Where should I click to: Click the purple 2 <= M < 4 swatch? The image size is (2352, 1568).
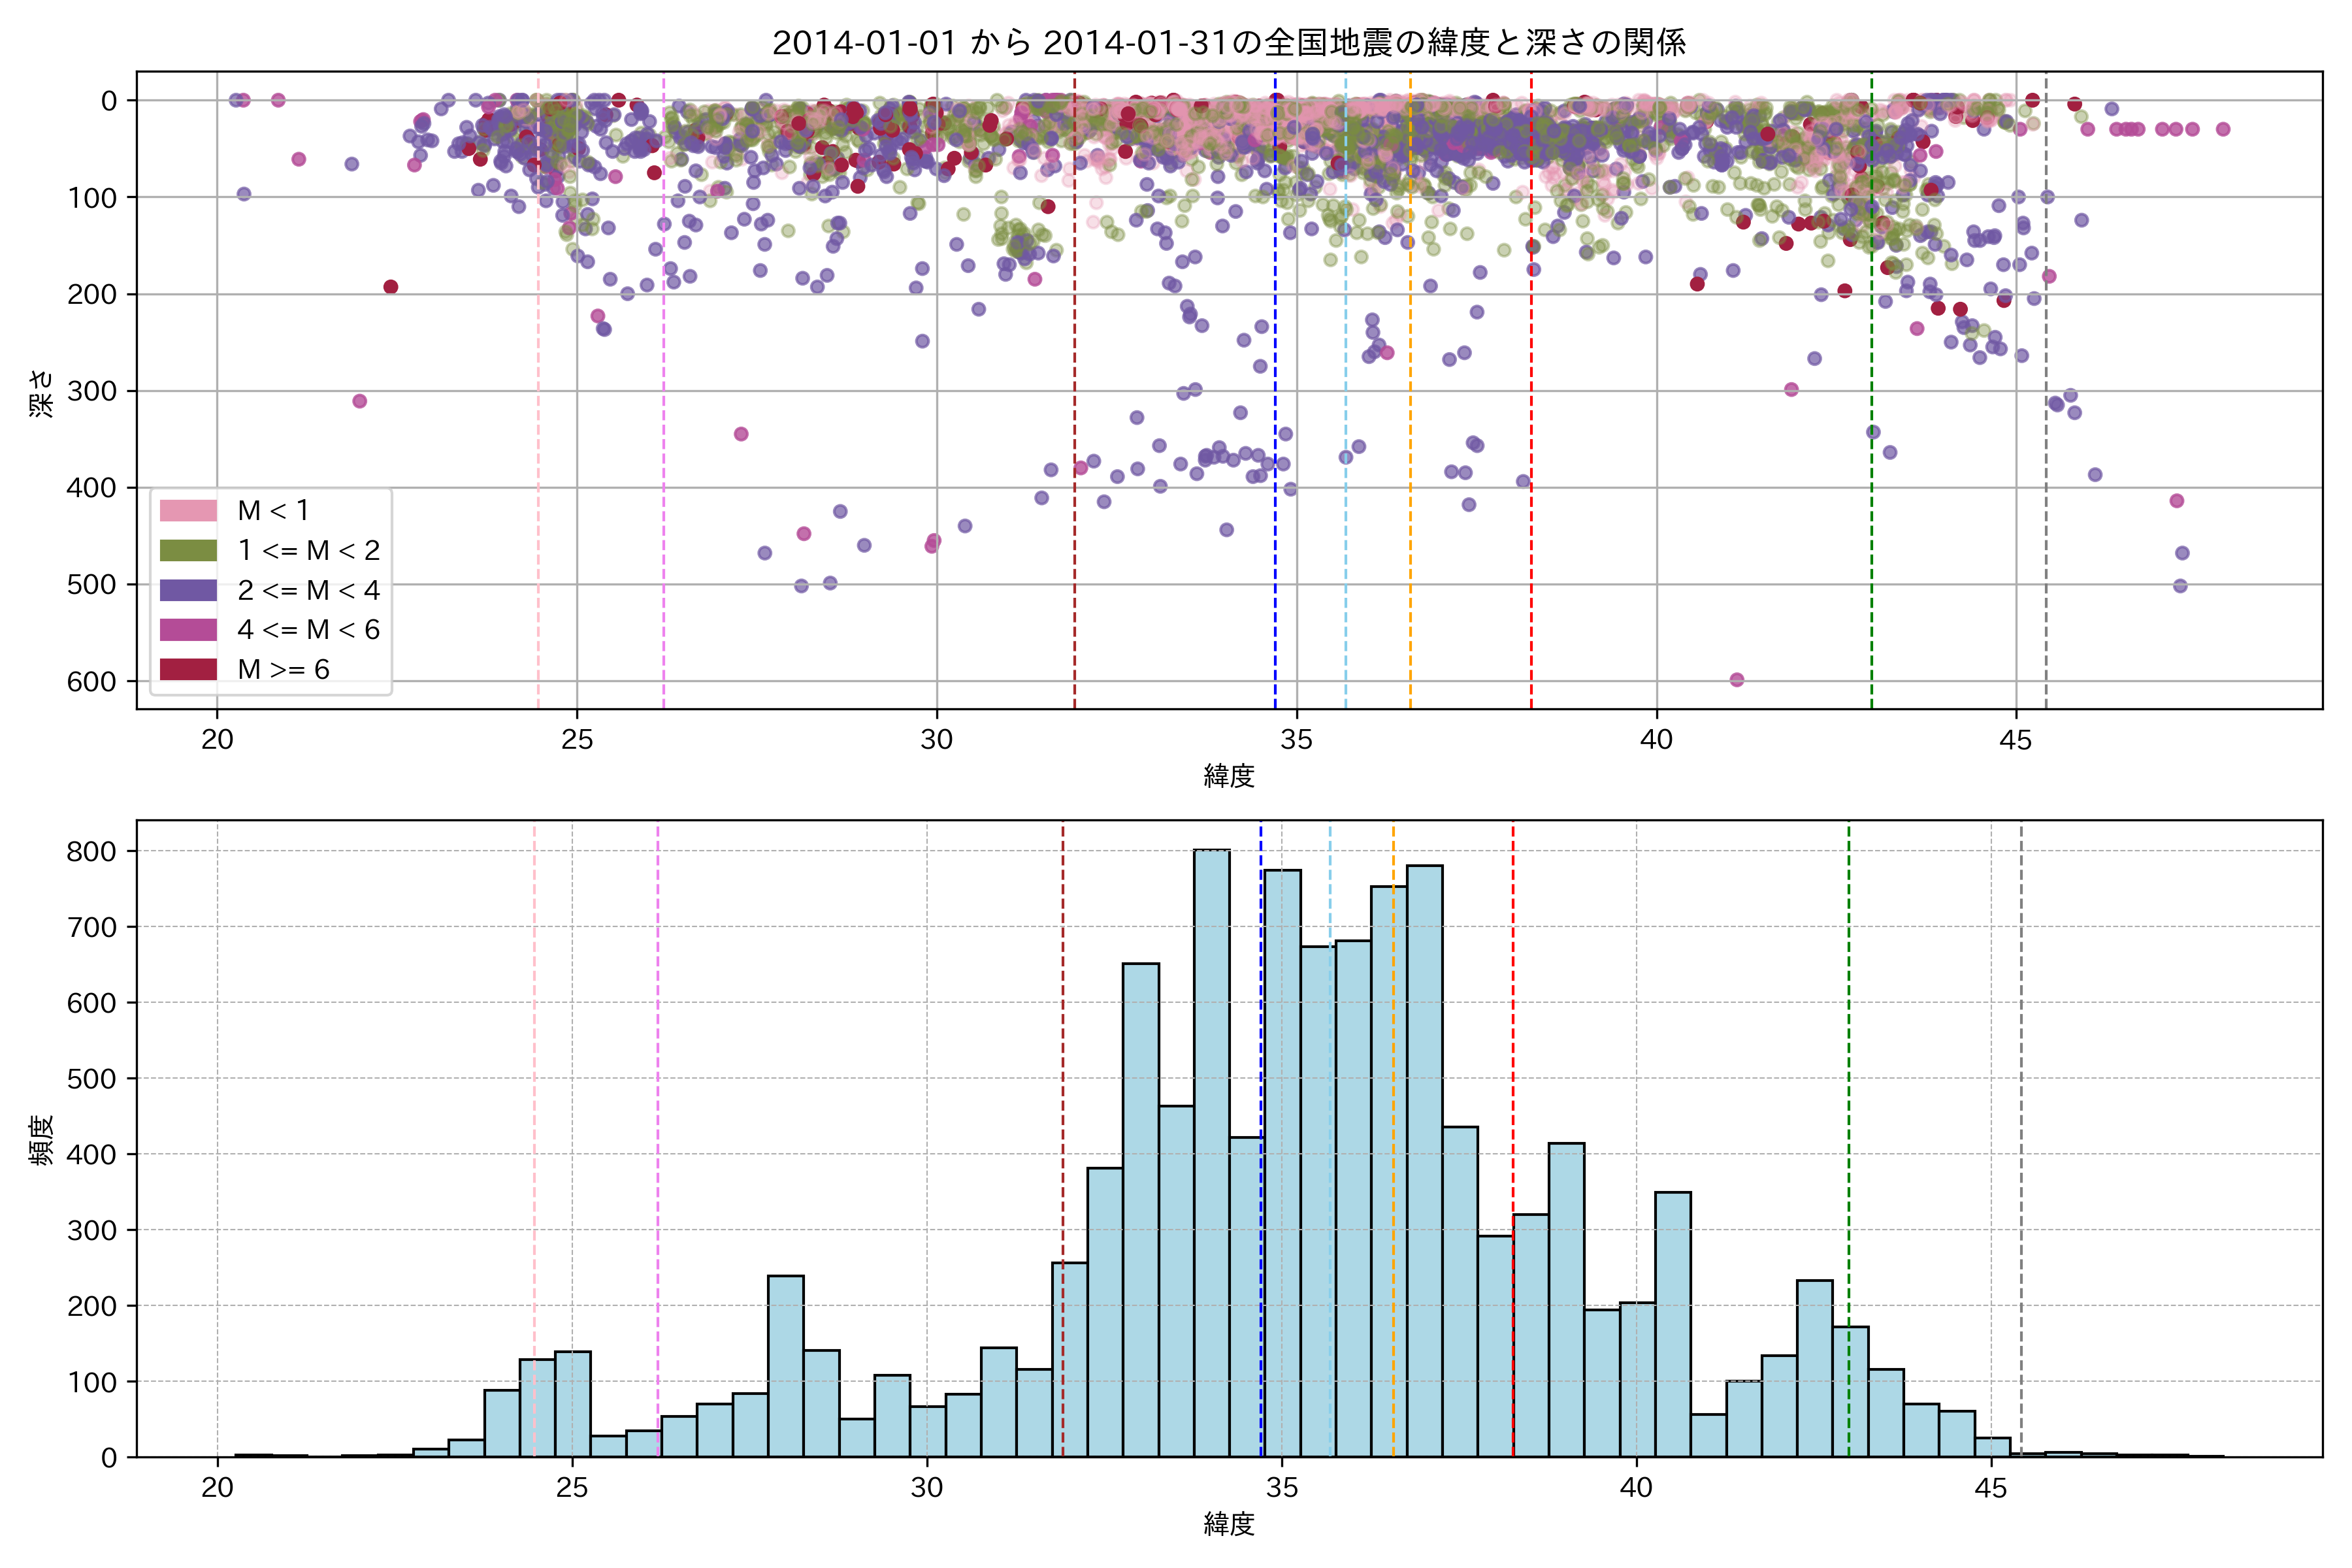tap(188, 590)
